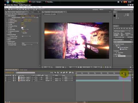
Task: Click Center Position crosshair point picker
Action: (22, 21)
